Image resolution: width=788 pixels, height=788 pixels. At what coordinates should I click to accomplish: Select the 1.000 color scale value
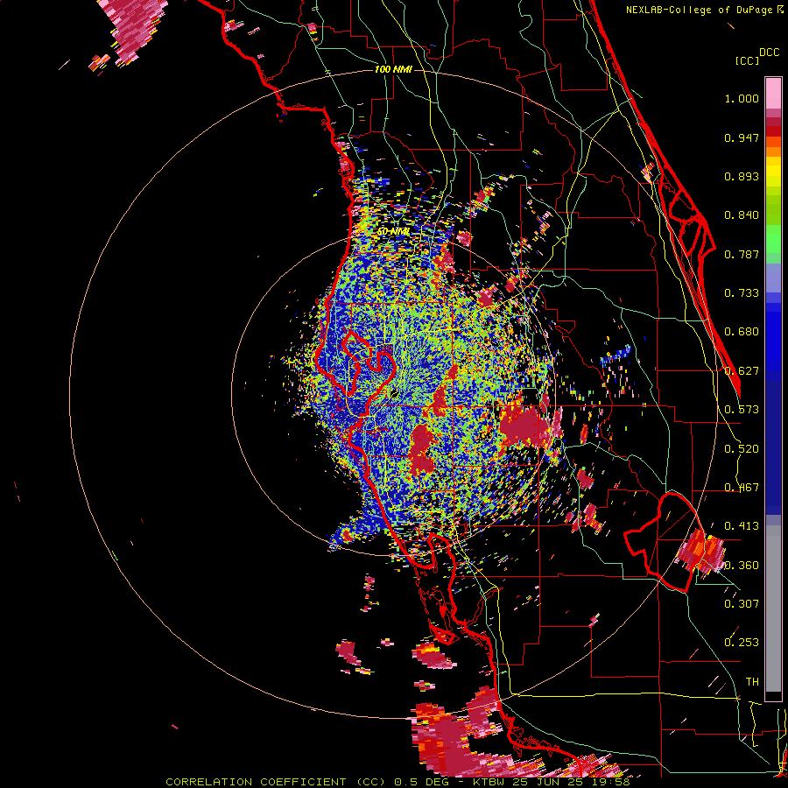[x=742, y=98]
